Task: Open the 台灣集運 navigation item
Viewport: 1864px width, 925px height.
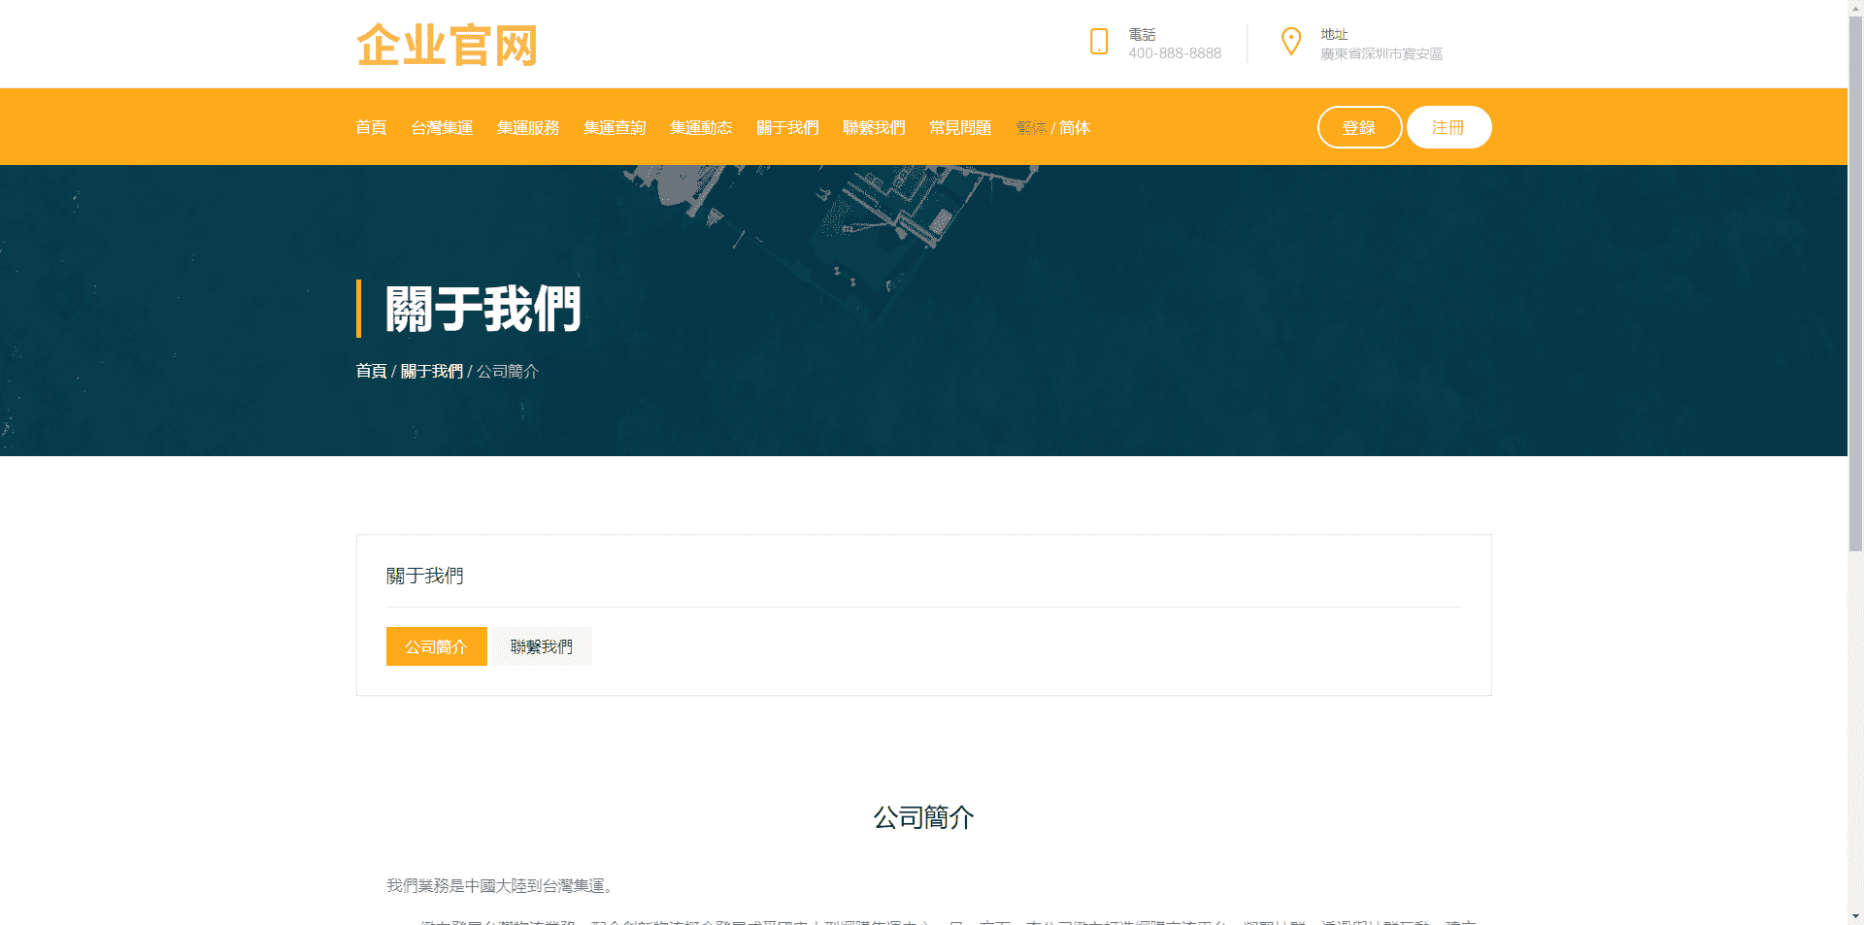Action: [x=442, y=127]
